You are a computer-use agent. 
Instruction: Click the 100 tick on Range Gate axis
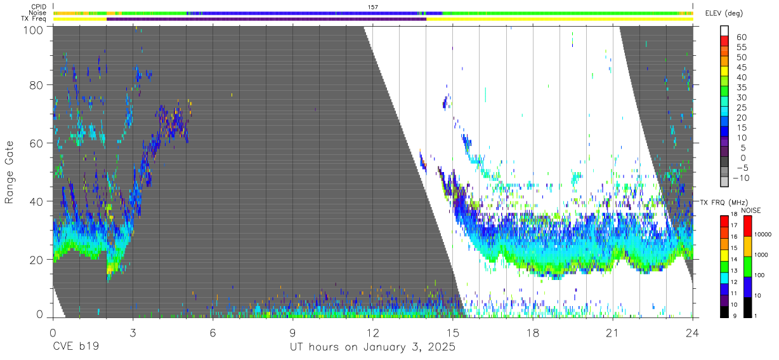point(34,29)
